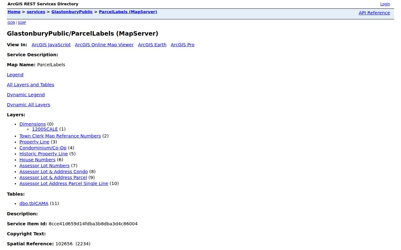Open the API Reference link
Screen dimensions: 401x250
(x=374, y=13)
